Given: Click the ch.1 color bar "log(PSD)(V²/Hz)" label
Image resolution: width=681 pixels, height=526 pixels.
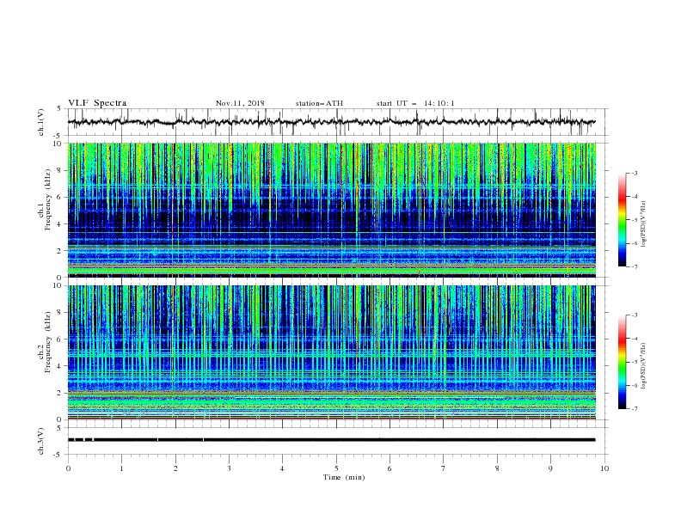Looking at the screenshot, I should pyautogui.click(x=643, y=224).
